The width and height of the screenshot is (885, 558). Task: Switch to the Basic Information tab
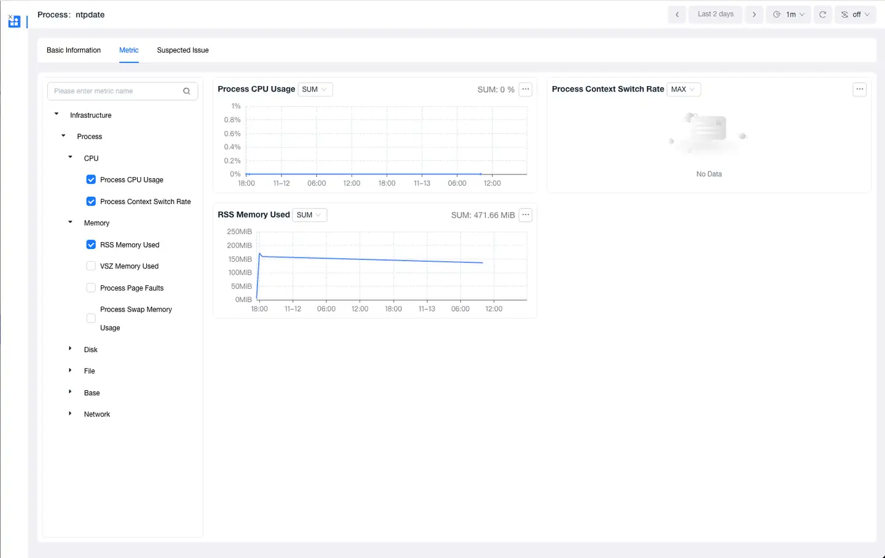(x=74, y=50)
